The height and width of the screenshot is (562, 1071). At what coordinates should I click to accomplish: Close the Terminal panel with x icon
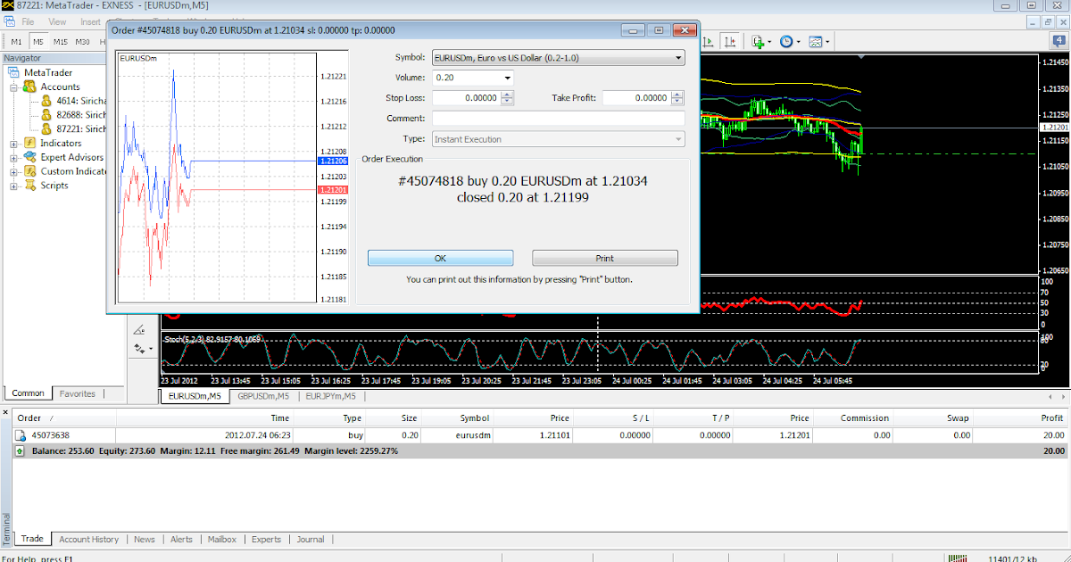[x=7, y=412]
